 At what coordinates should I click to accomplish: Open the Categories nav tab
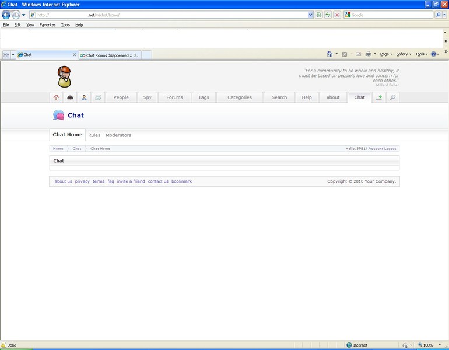[x=240, y=97]
